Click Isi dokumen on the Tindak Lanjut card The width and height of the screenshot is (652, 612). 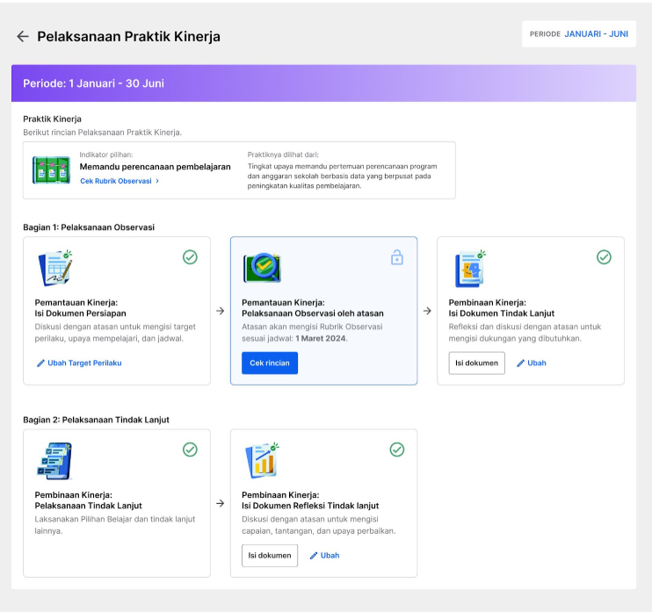tap(476, 364)
